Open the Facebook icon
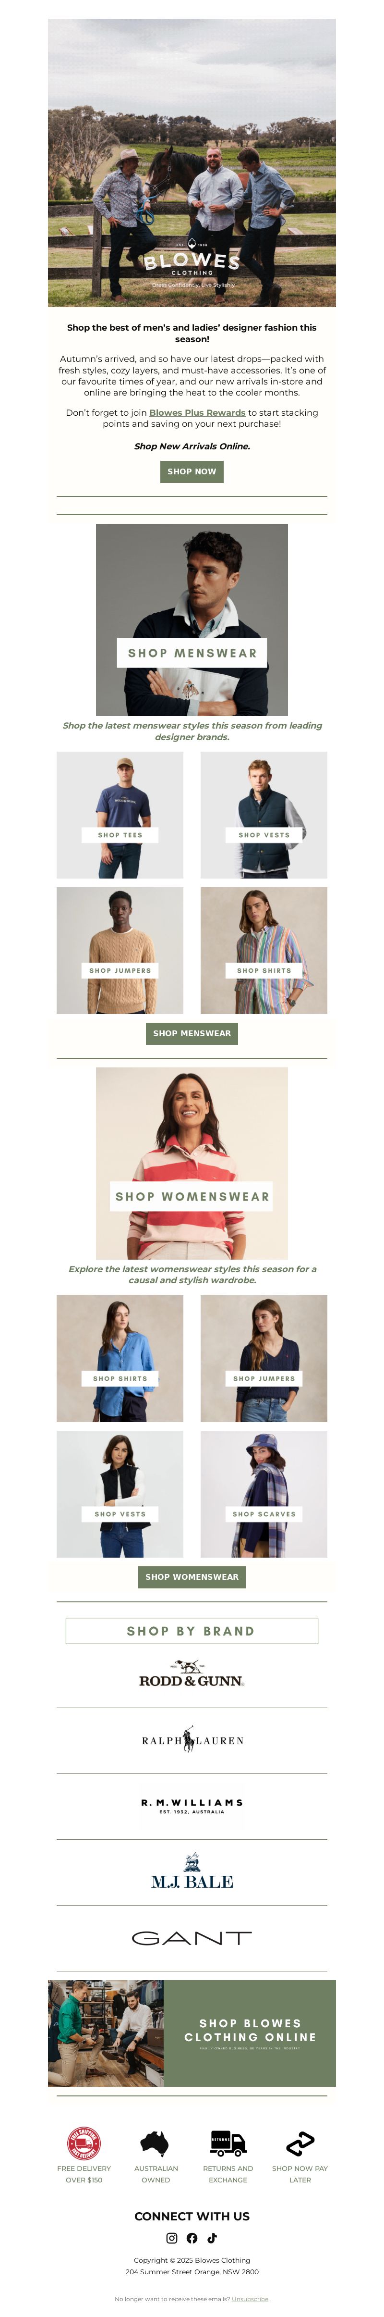This screenshot has width=384, height=2317. pos(192,2238)
